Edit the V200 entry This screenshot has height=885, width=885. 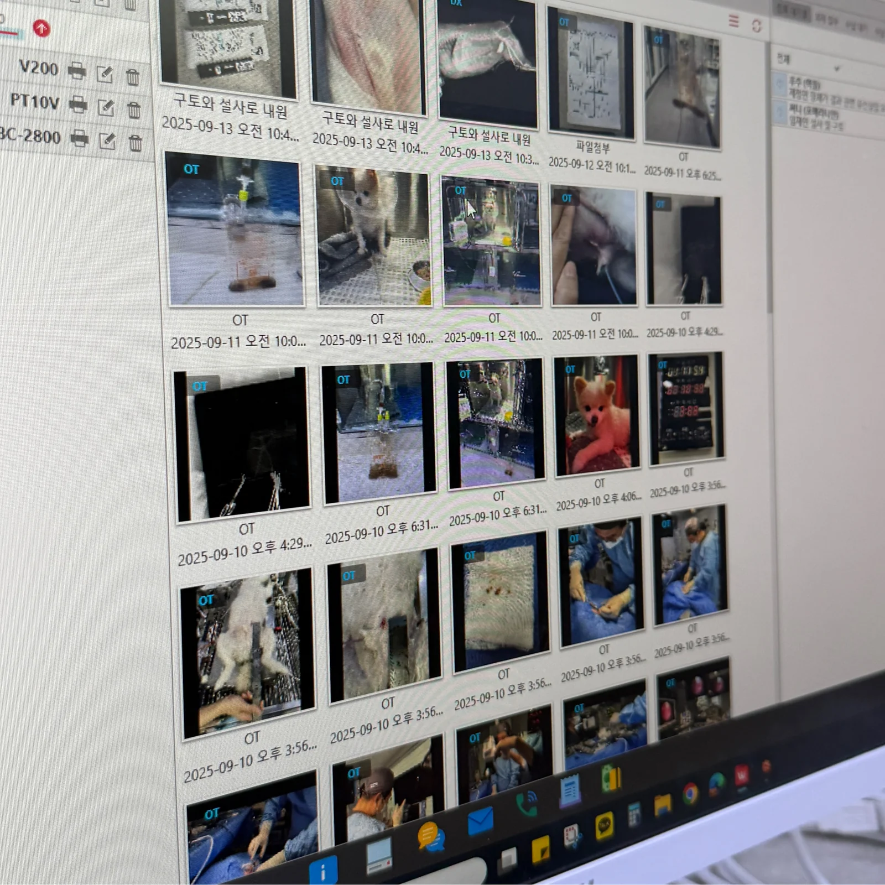click(x=105, y=74)
